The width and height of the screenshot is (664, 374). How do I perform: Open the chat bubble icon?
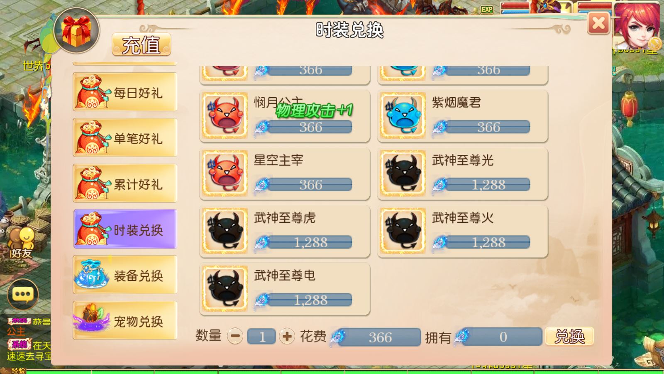tap(23, 294)
